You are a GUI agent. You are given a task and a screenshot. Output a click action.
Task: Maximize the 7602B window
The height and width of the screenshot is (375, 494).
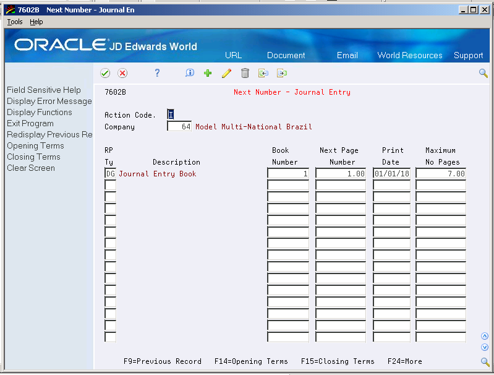click(x=474, y=10)
